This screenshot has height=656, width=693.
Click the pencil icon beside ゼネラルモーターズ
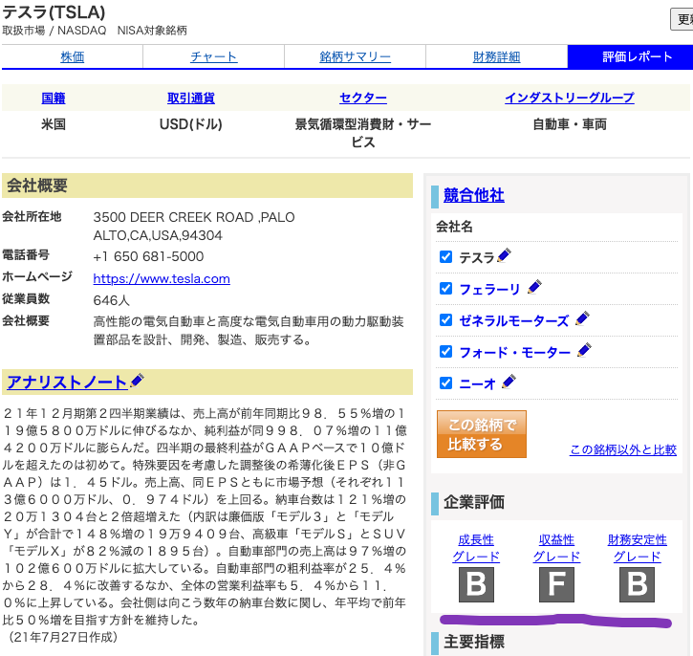click(582, 318)
